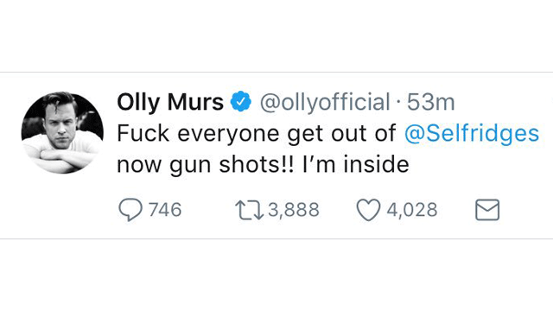Open the Olly Murs display name
Screen dimensions: 553x311
click(x=170, y=102)
